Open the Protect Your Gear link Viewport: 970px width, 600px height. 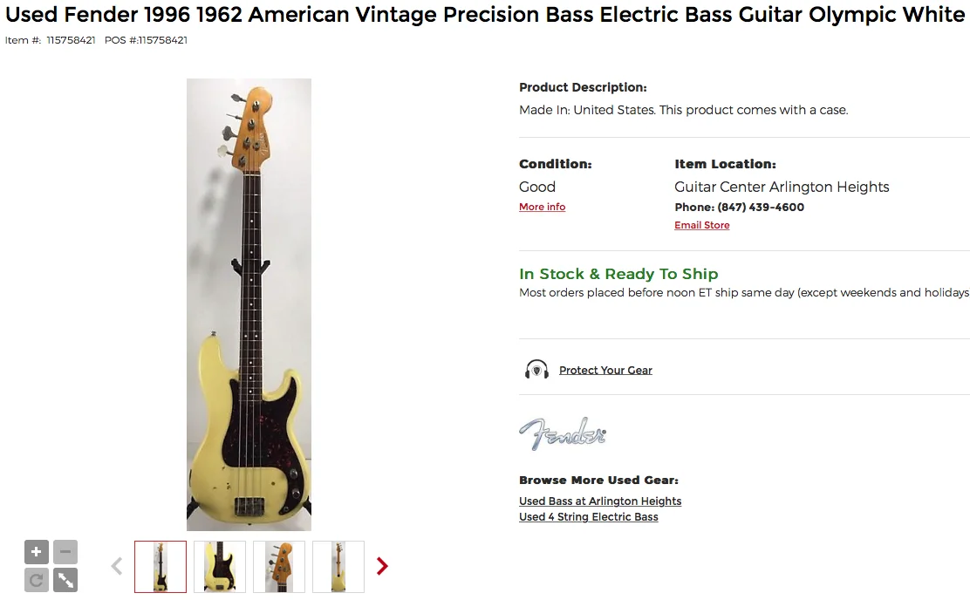pyautogui.click(x=605, y=370)
